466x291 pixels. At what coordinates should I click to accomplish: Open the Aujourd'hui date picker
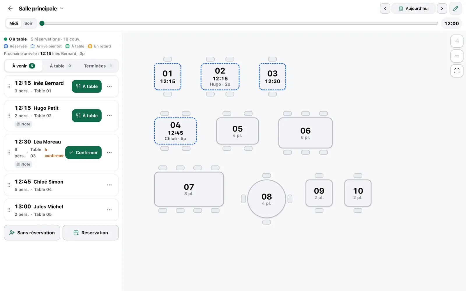414,8
